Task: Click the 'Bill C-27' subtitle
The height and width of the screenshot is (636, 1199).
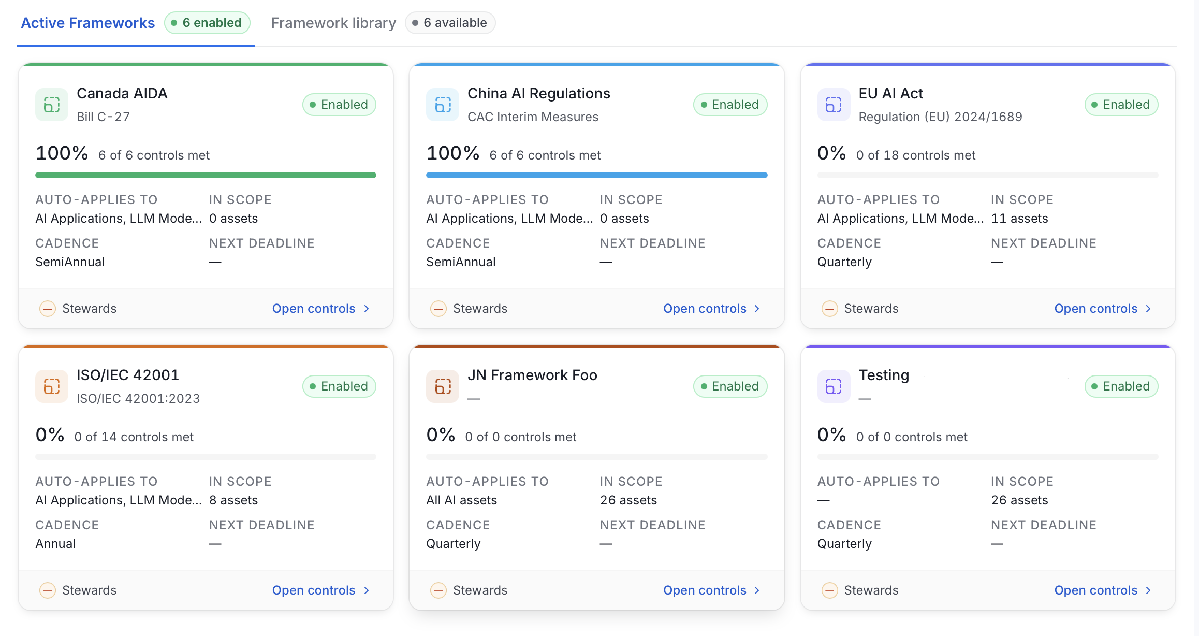Action: (x=104, y=117)
